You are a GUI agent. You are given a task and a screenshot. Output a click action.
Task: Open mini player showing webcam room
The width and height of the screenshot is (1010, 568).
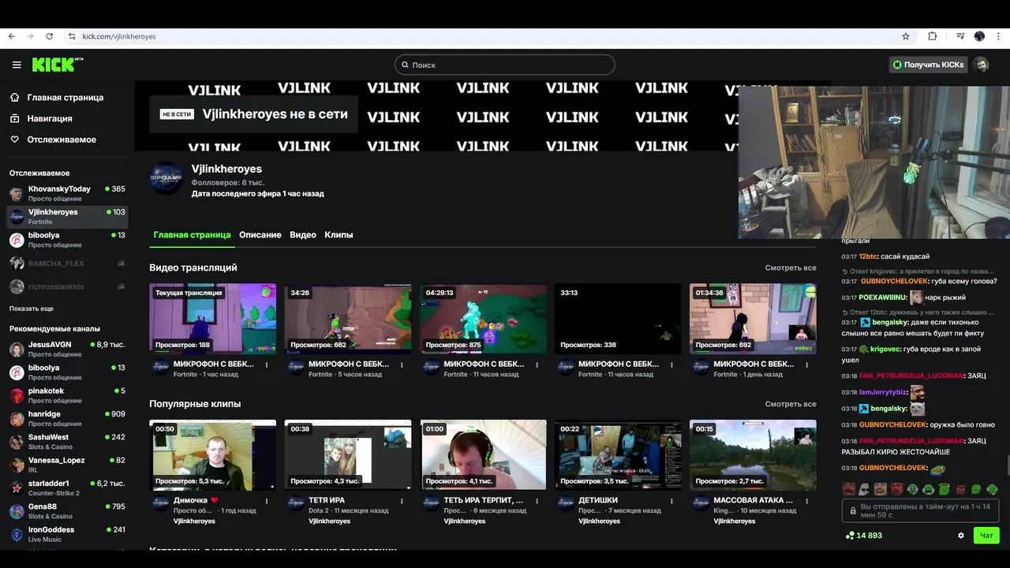pyautogui.click(x=874, y=163)
